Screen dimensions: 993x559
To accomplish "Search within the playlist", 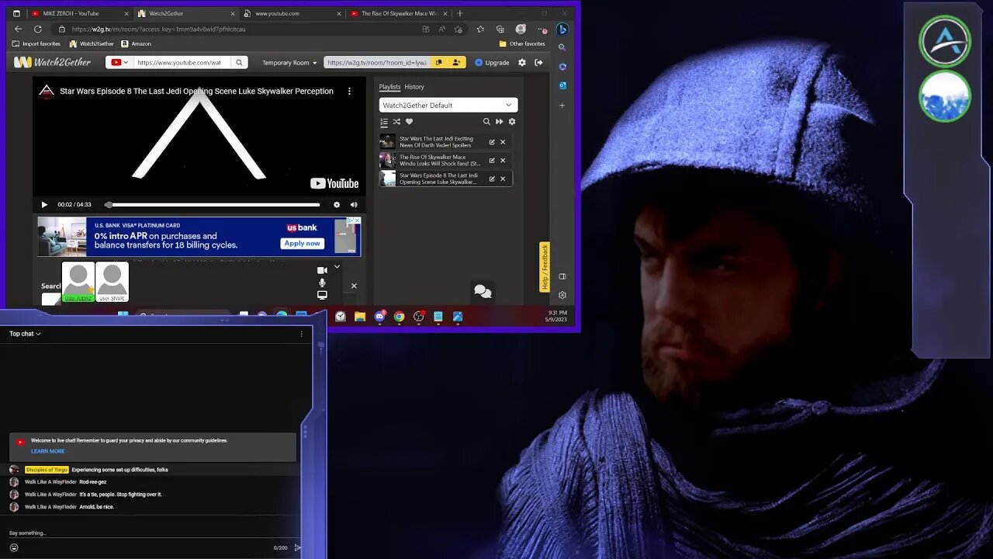I will click(486, 122).
